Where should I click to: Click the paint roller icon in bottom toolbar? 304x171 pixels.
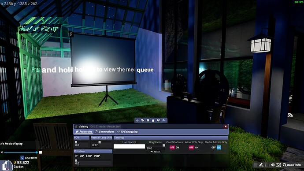tap(261, 165)
